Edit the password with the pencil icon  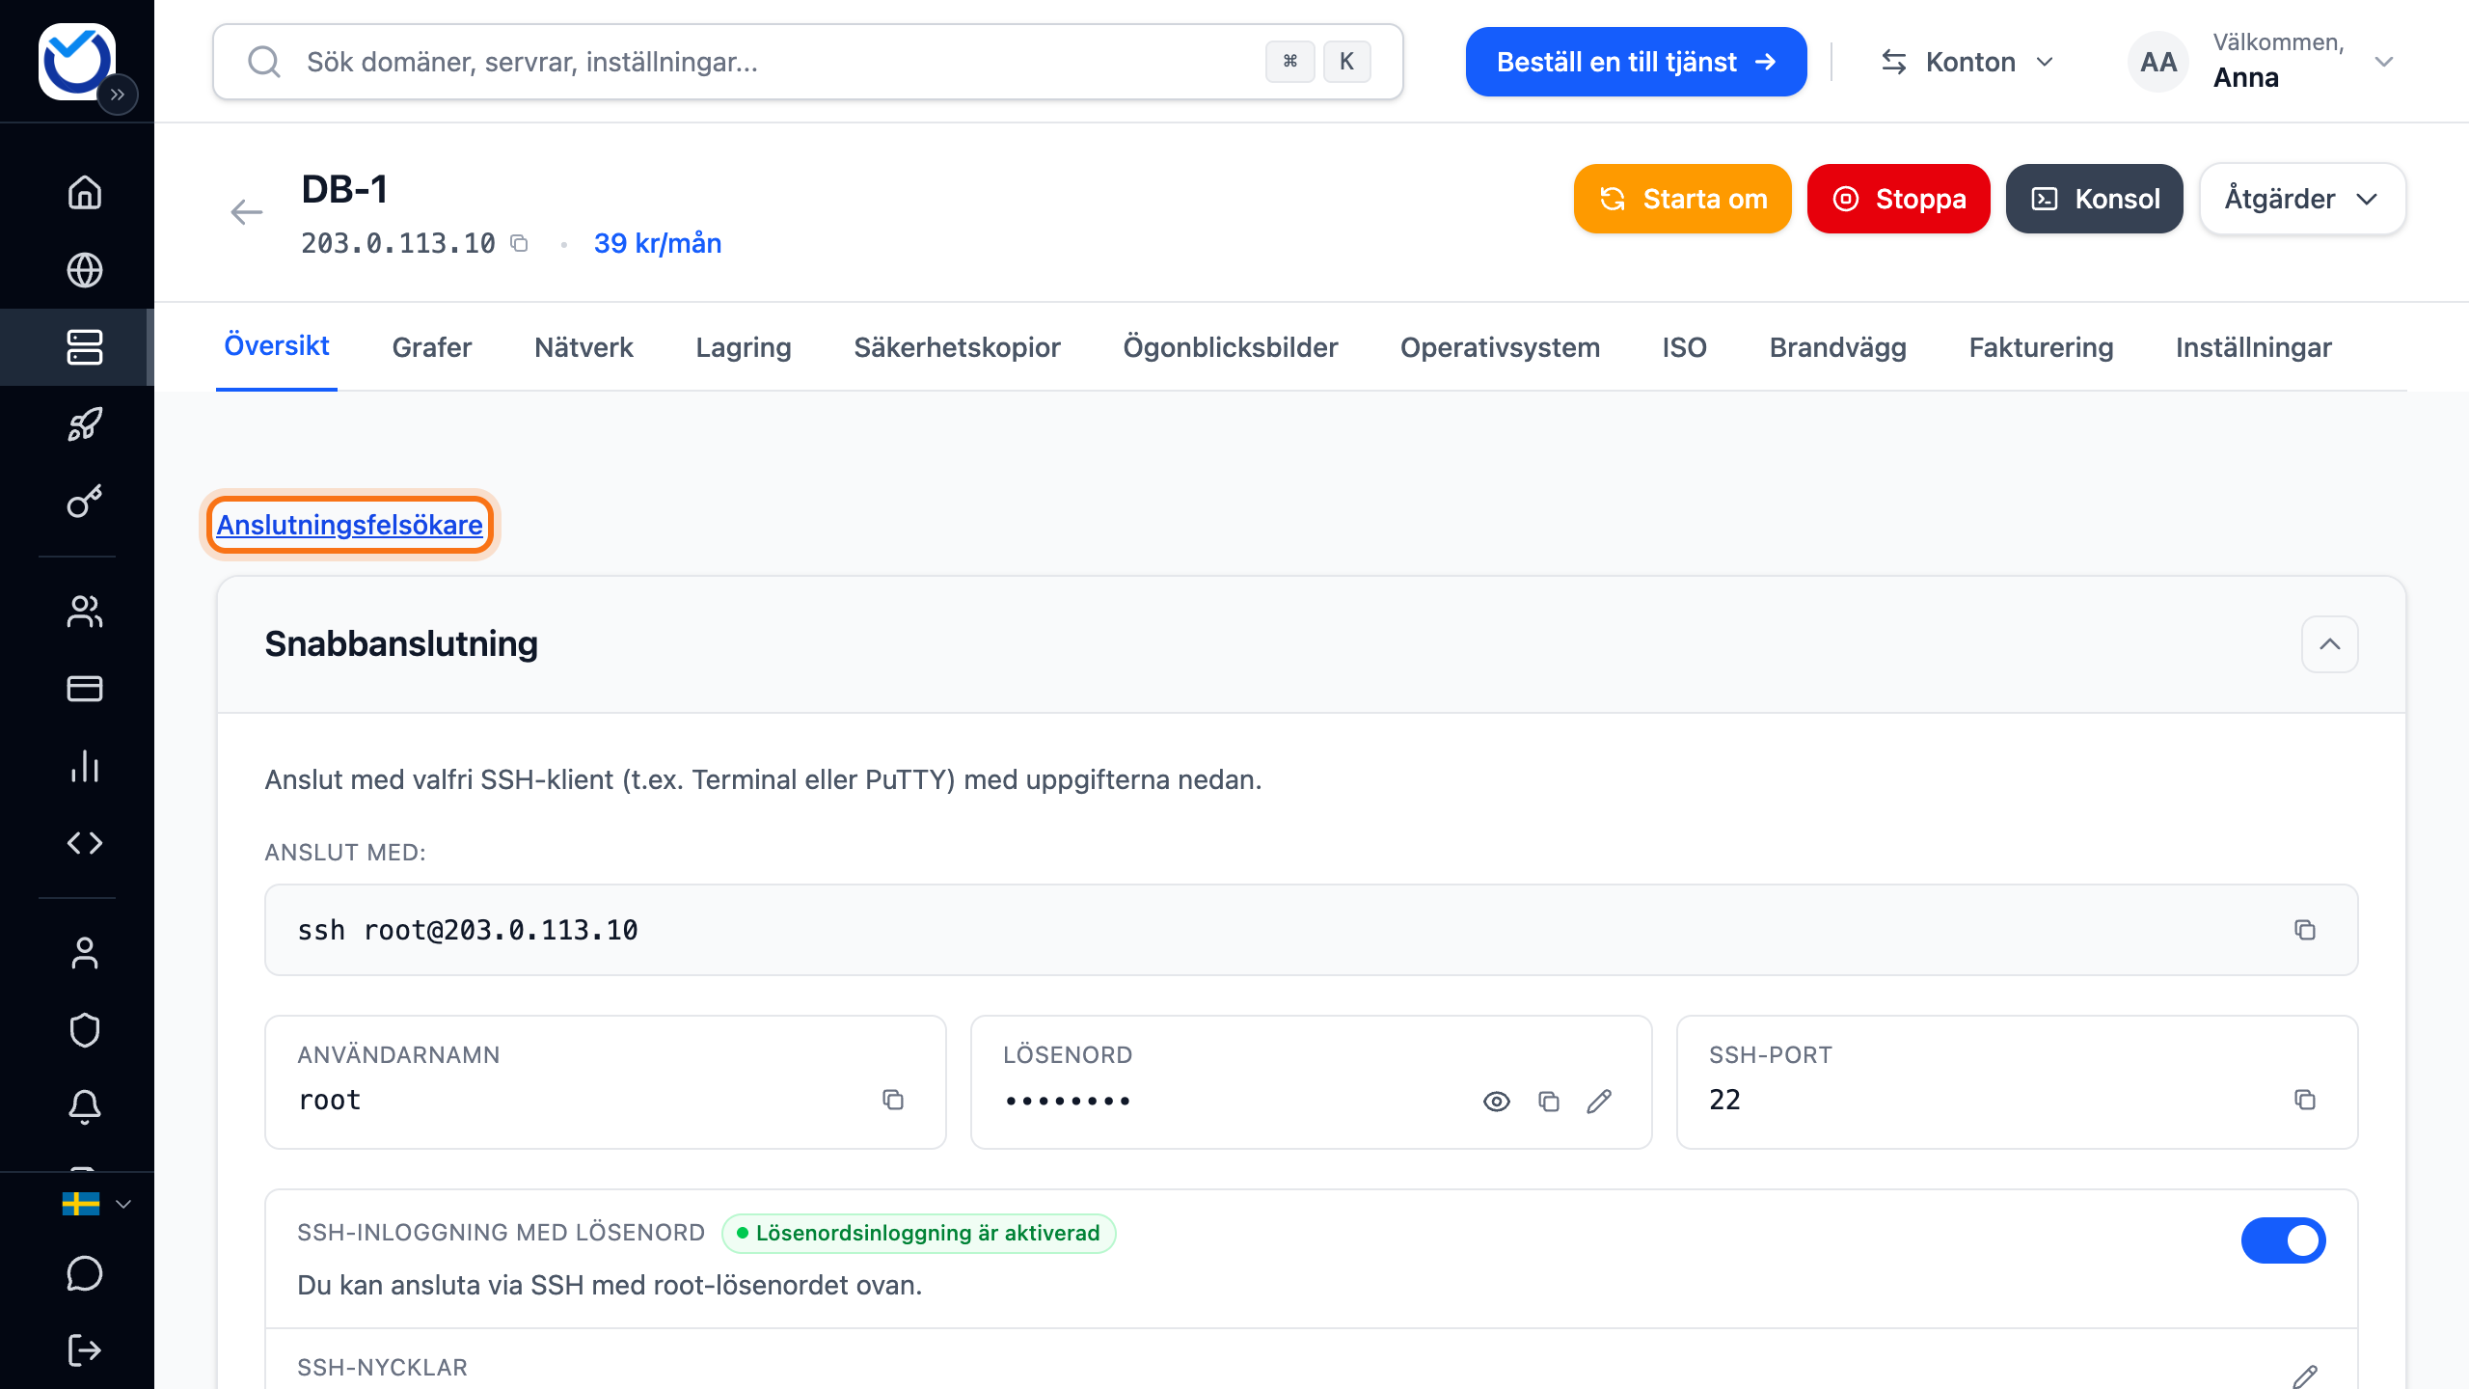[1599, 1101]
